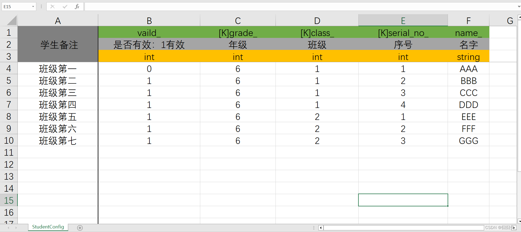Click the vaild_ value 0 in row 4

point(149,68)
